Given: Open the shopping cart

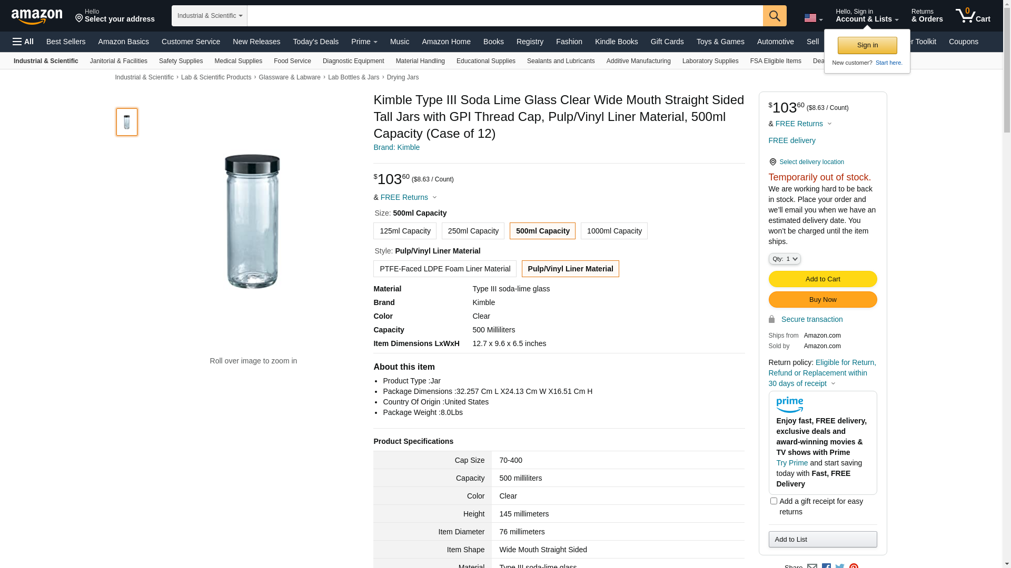Looking at the screenshot, I should [x=973, y=16].
